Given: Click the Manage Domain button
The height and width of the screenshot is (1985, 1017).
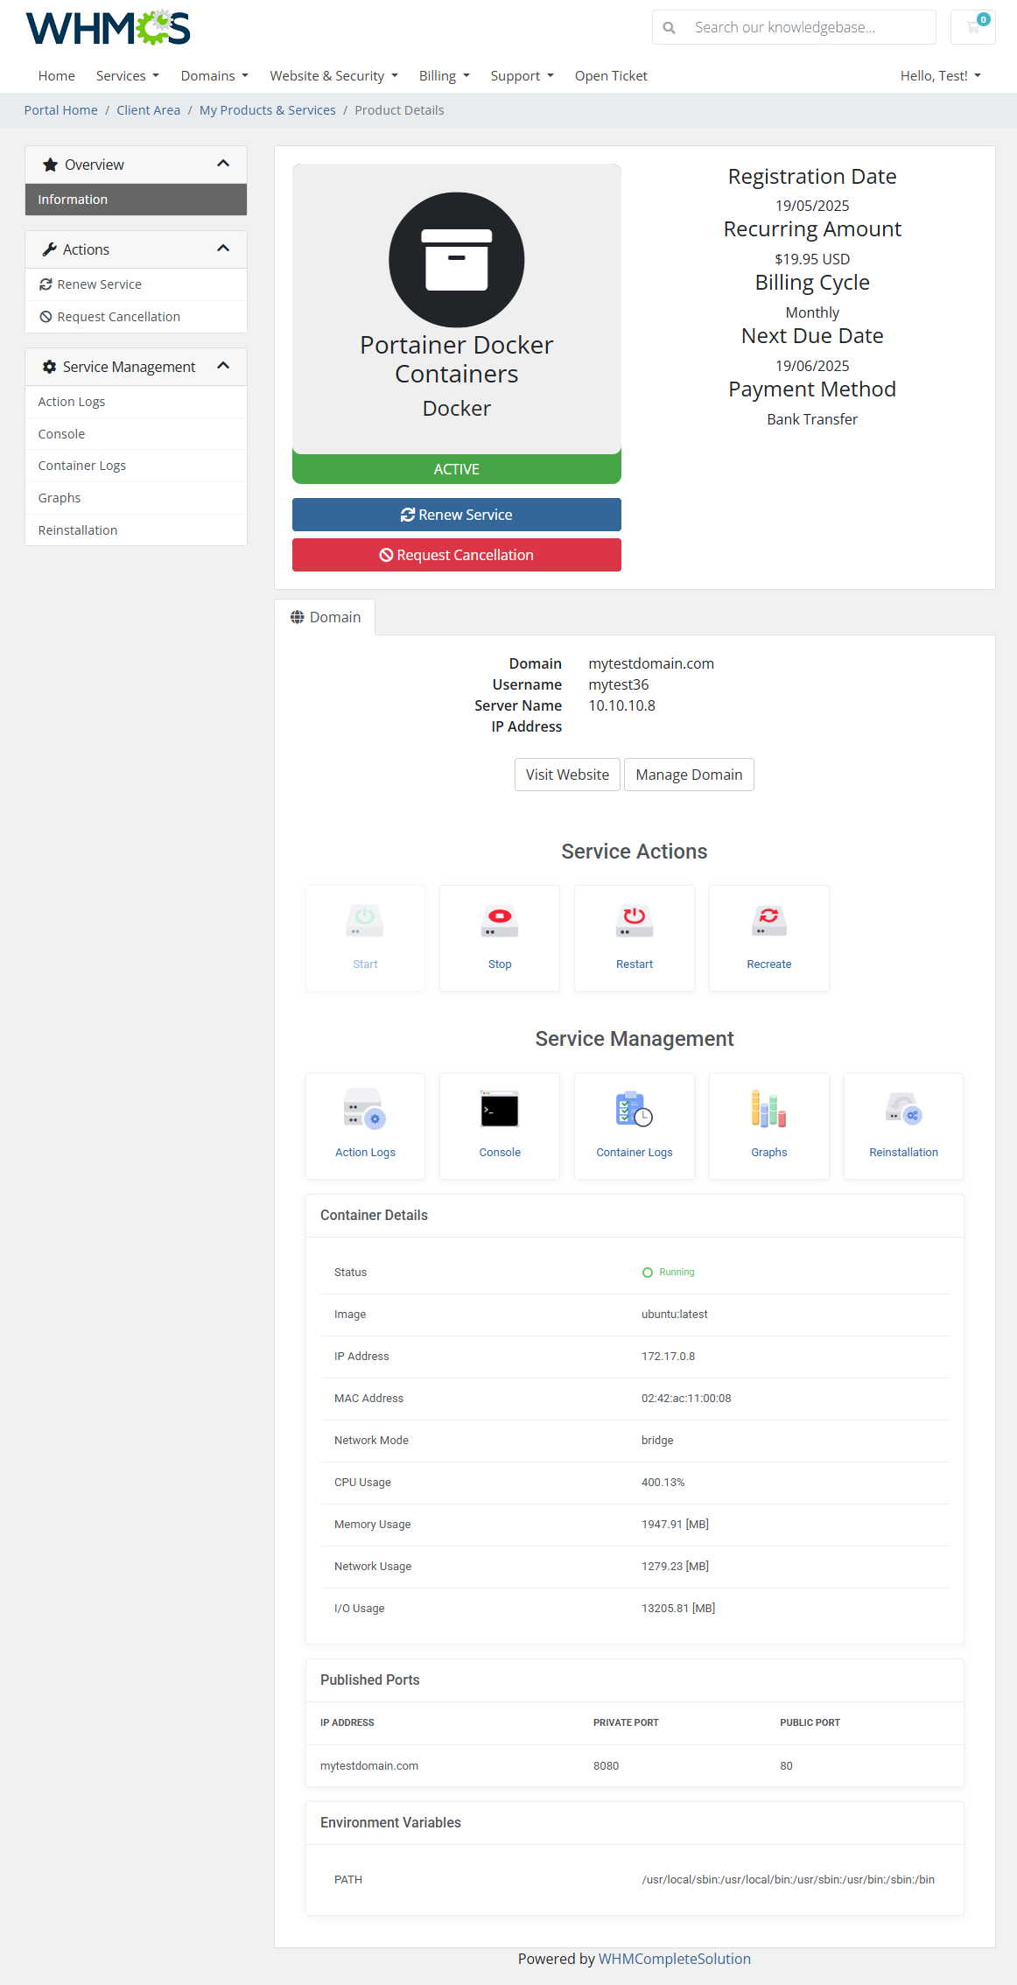Looking at the screenshot, I should click(689, 775).
